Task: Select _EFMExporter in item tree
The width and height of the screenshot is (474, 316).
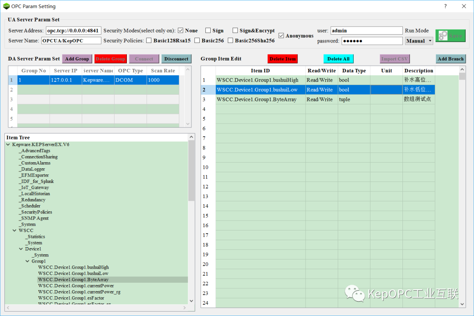Action: click(33, 175)
